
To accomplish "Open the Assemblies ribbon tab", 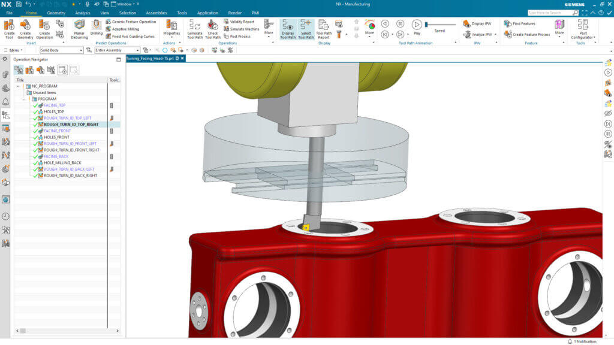I will pos(156,13).
